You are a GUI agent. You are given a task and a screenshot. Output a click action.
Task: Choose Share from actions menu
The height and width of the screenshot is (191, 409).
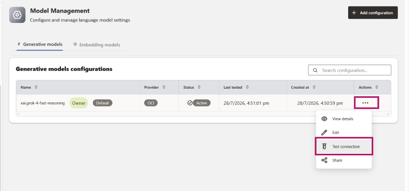[x=344, y=160]
